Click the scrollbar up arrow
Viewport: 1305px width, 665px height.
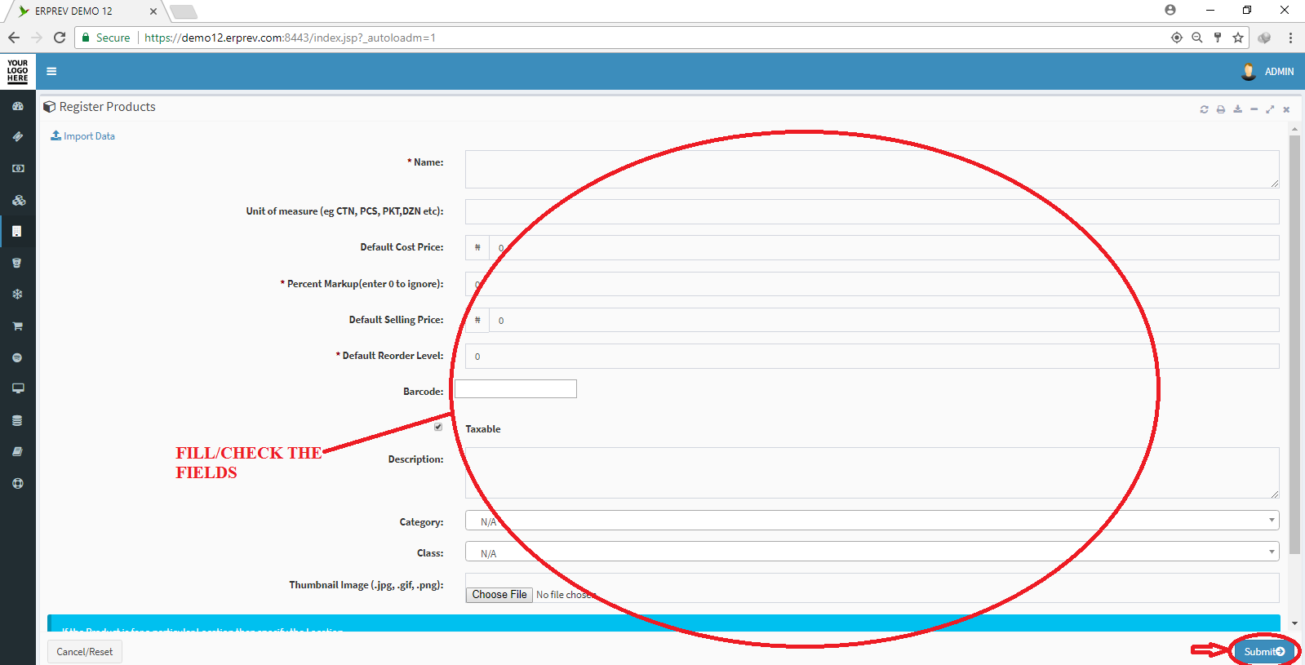pos(1294,128)
